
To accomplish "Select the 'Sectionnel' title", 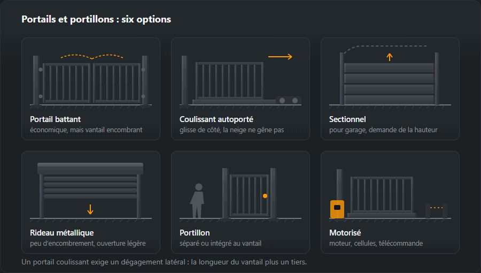I will tap(347, 119).
